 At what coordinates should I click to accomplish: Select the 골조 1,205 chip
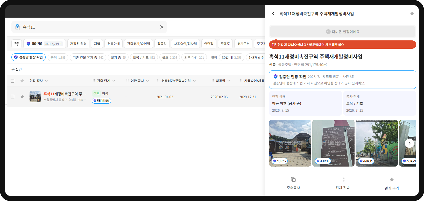(169, 57)
